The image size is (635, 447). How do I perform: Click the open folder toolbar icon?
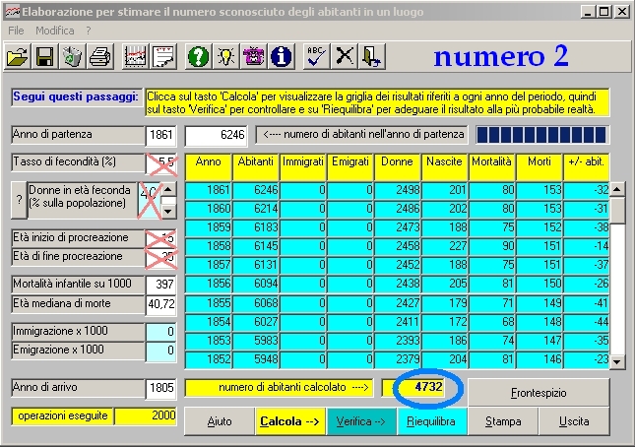point(18,57)
